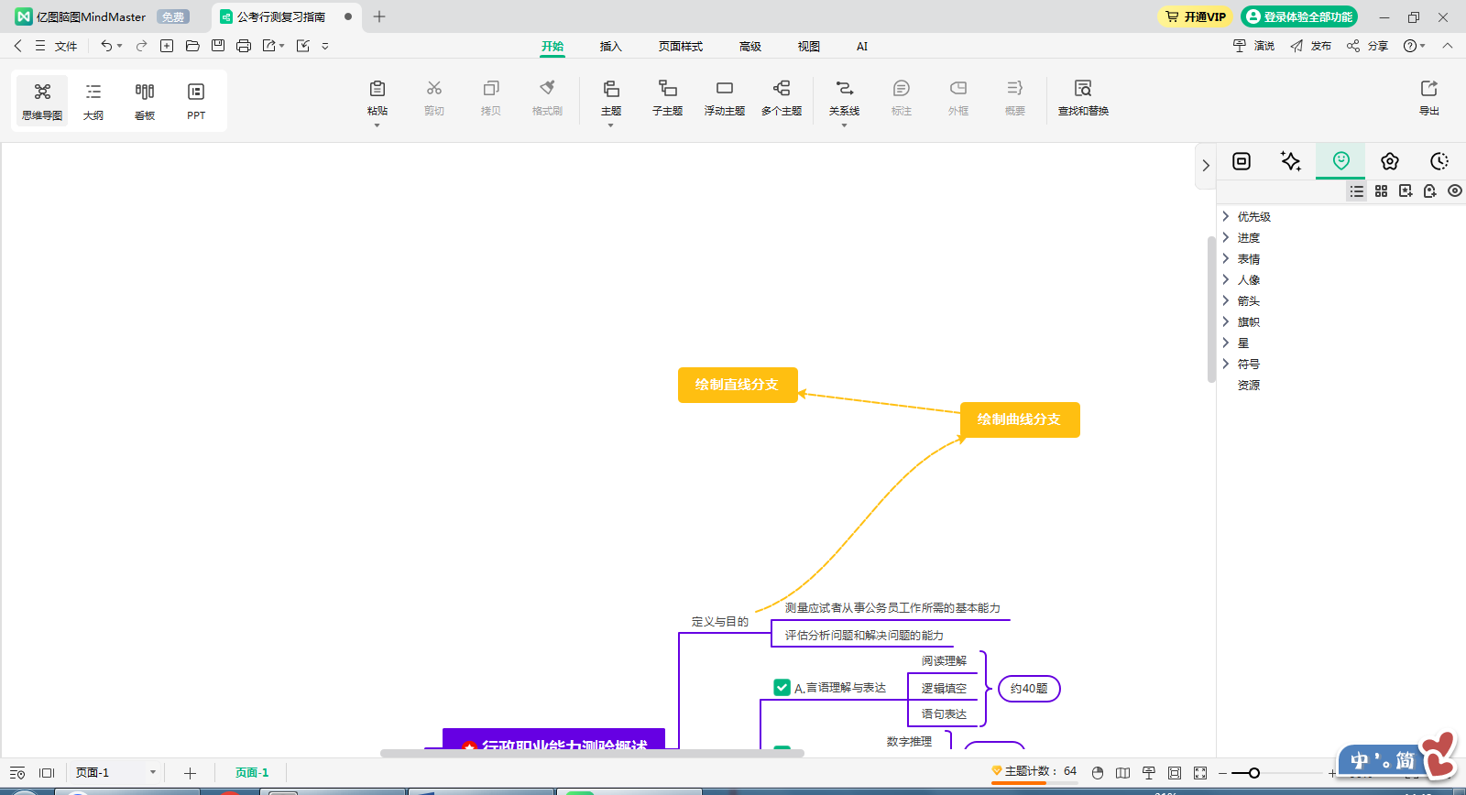1466x795 pixels.
Task: Open the 看板 kanban view
Action: click(145, 100)
